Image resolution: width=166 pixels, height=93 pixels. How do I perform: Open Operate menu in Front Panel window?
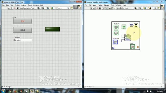[x=24, y=5]
